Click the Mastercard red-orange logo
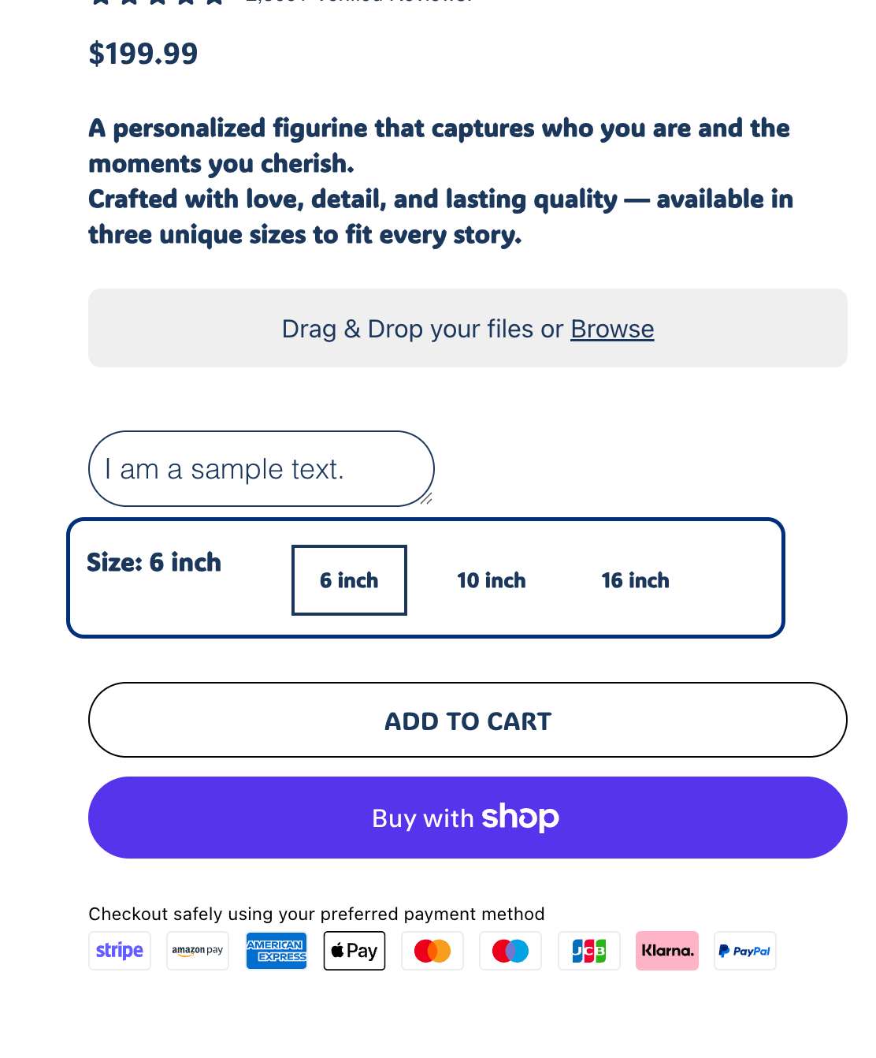The image size is (876, 1058). pos(432,951)
